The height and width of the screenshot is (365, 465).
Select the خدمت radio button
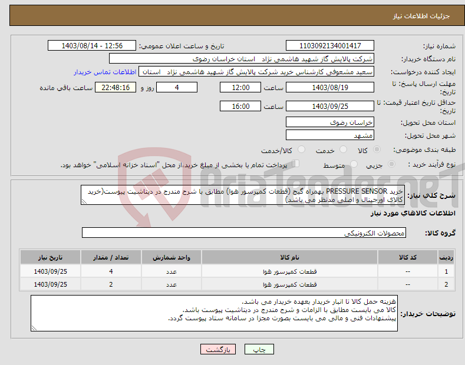pos(343,150)
